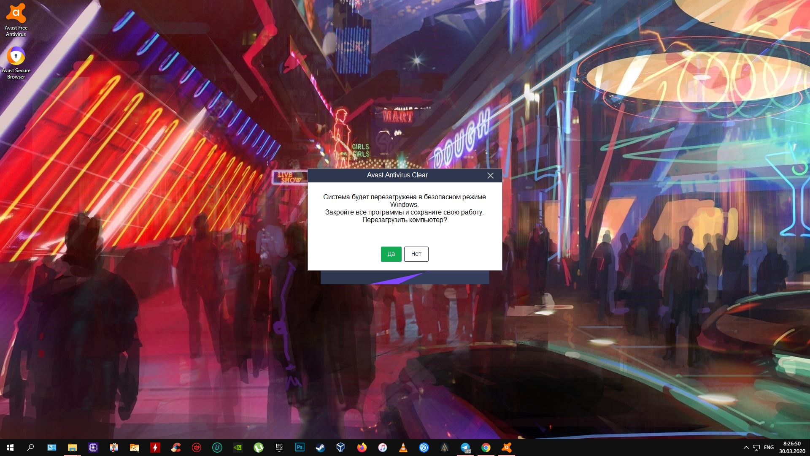Confirm restart with the green Да button
This screenshot has width=810, height=456.
(x=391, y=254)
